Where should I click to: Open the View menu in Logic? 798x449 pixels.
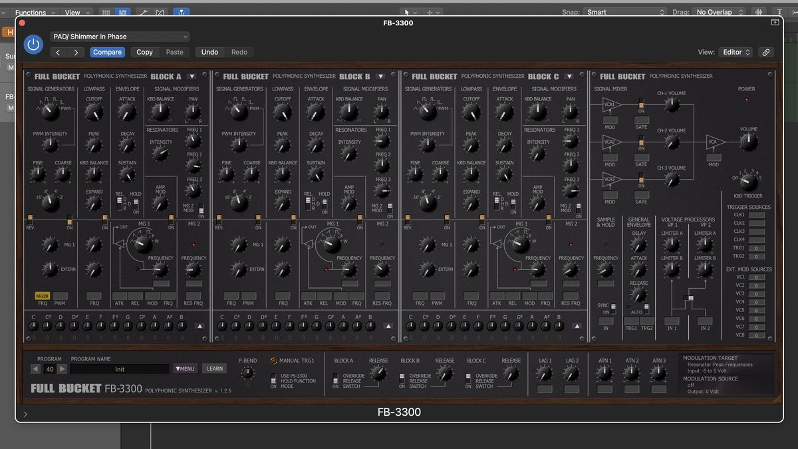tap(76, 12)
